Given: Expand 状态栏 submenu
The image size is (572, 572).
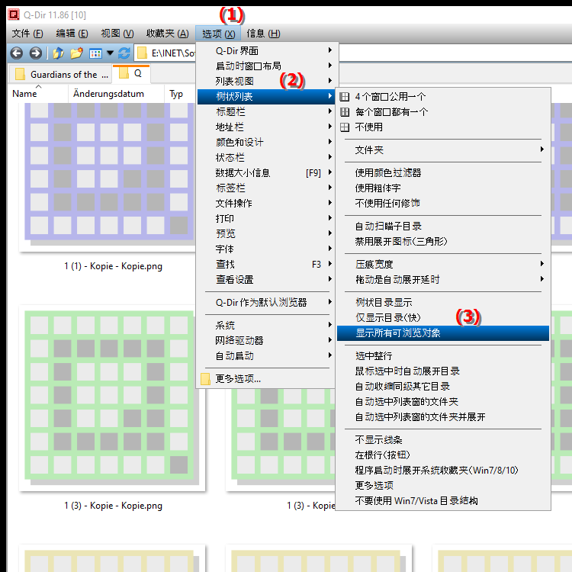Looking at the screenshot, I should 266,158.
